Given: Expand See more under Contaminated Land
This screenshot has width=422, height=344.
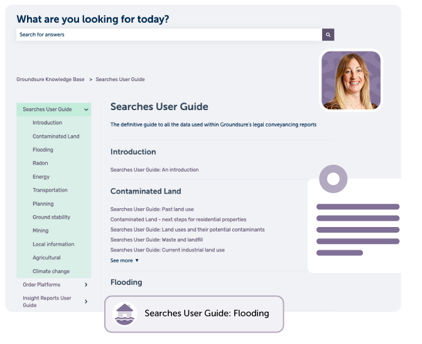Looking at the screenshot, I should pos(124,260).
